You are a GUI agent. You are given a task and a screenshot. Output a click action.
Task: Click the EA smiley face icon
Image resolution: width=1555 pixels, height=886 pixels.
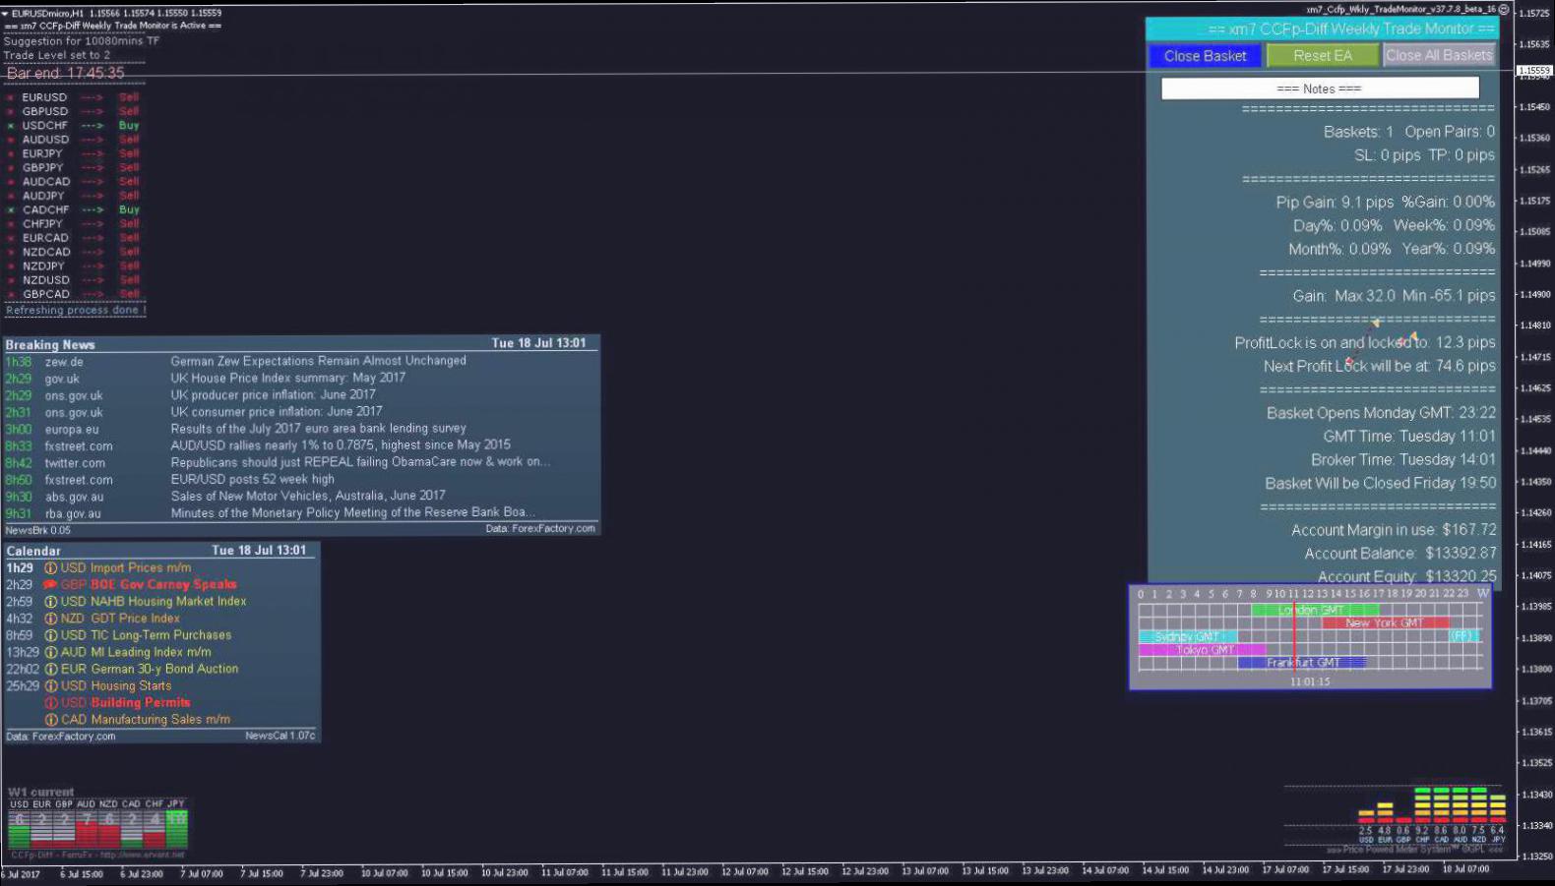point(1503,9)
